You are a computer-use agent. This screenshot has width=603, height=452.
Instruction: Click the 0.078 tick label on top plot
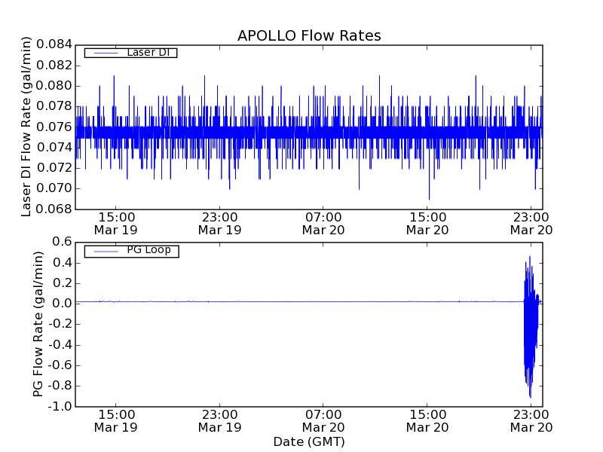click(x=54, y=106)
